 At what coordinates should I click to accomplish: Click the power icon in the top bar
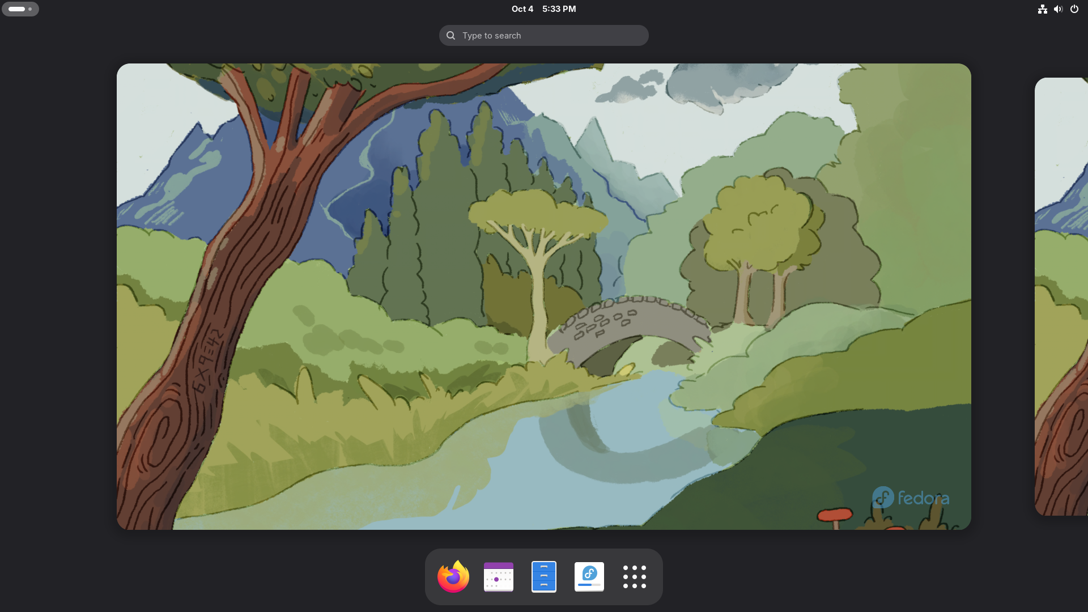pos(1074,9)
